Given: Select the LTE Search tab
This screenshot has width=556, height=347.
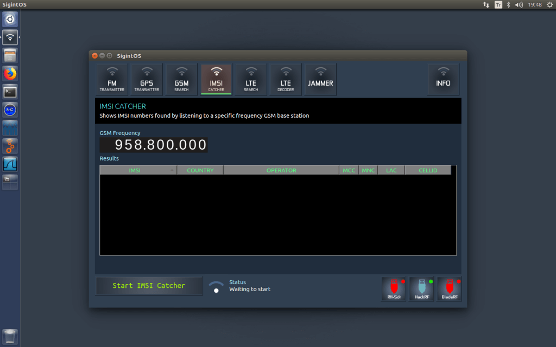Looking at the screenshot, I should point(251,79).
